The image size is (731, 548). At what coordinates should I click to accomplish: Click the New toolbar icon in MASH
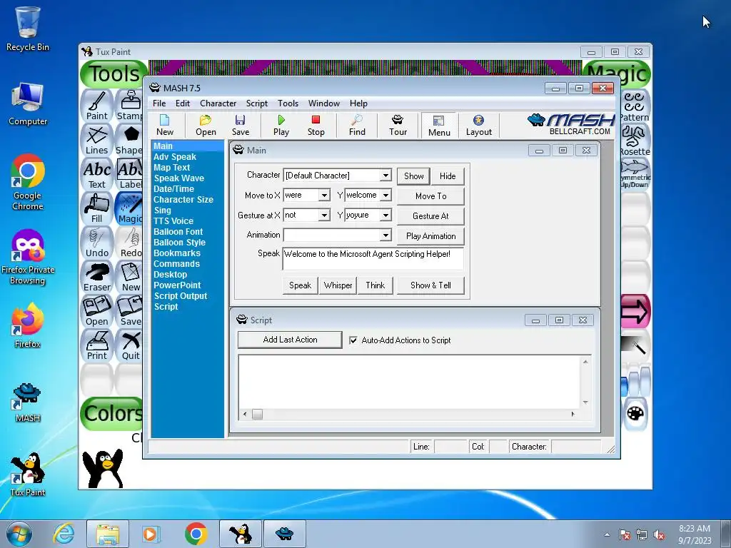pyautogui.click(x=165, y=126)
